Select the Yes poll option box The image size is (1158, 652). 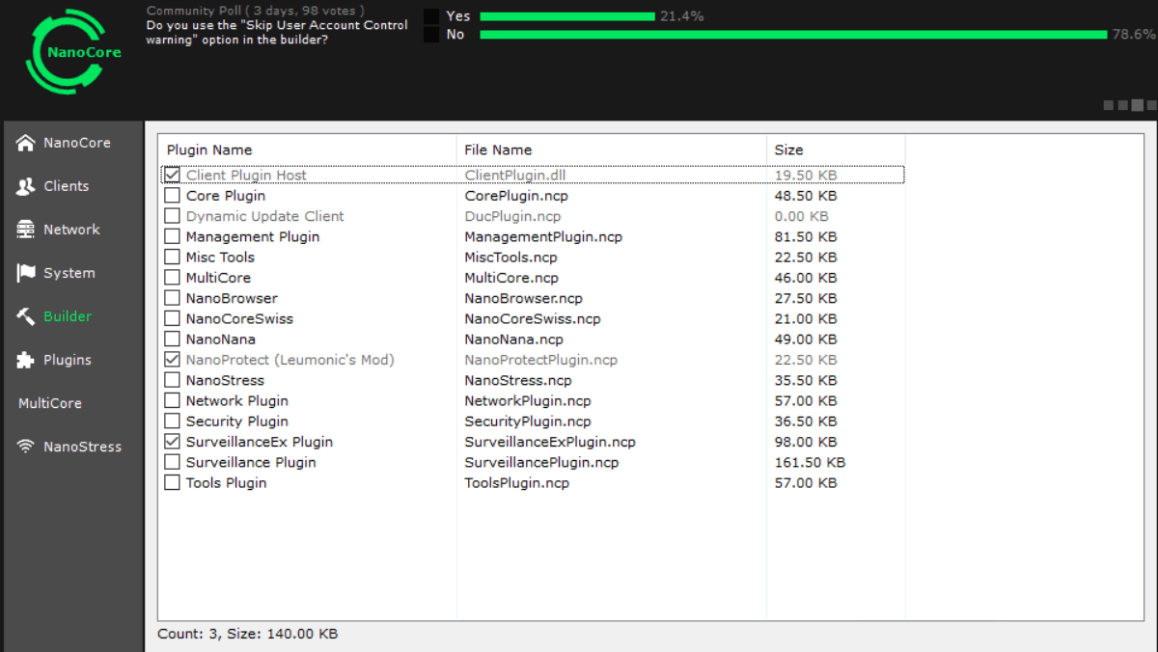point(431,16)
